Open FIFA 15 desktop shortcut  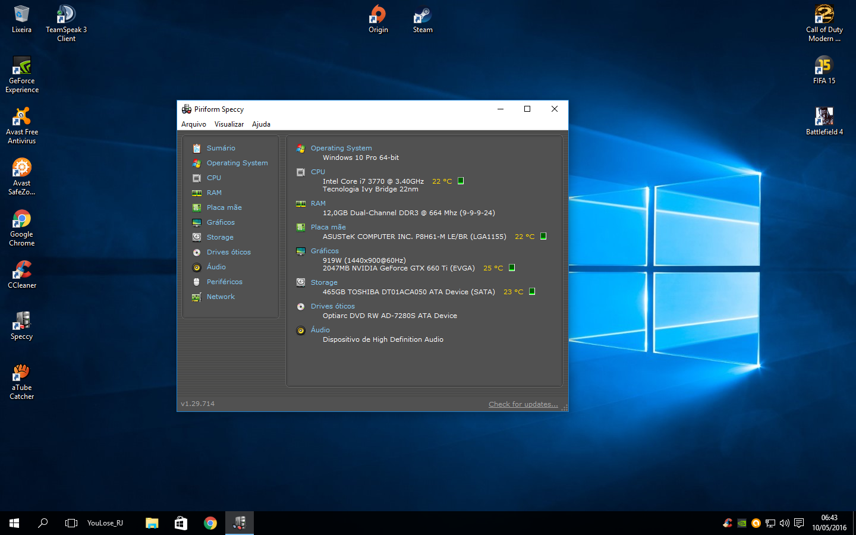tap(824, 71)
